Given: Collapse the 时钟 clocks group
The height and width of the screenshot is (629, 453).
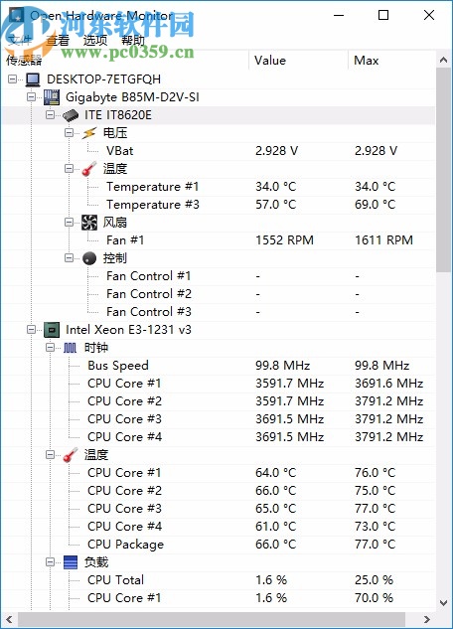Looking at the screenshot, I should [x=50, y=348].
